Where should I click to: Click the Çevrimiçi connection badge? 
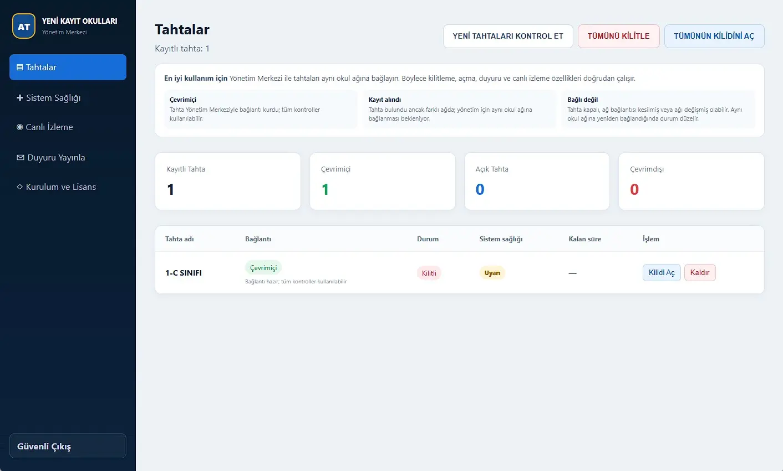263,268
